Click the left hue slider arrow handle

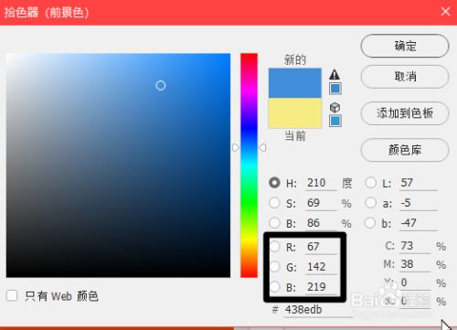point(235,147)
